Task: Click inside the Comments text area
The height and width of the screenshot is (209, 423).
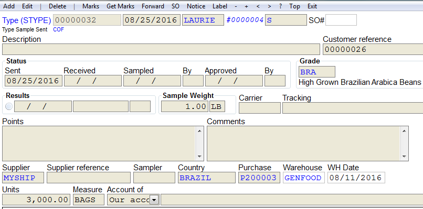Action: tap(303, 144)
